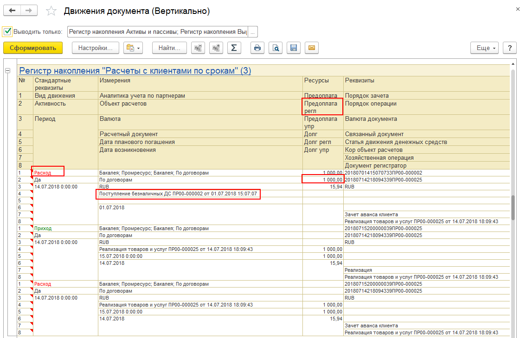Collapse the register group with the minus box
This screenshot has width=520, height=338.
[x=7, y=70]
